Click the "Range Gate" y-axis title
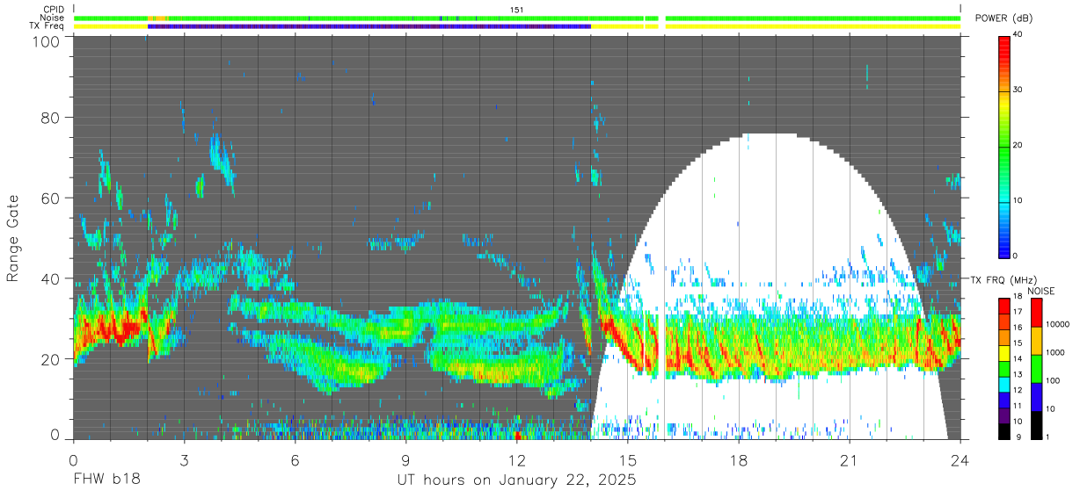 pyautogui.click(x=13, y=238)
